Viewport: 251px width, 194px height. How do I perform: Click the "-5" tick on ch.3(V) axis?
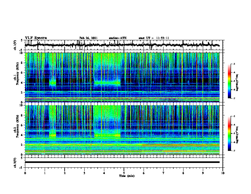pyautogui.click(x=21, y=168)
